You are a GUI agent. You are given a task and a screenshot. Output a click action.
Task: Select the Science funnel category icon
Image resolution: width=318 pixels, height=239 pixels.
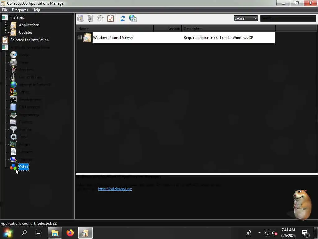click(14, 129)
